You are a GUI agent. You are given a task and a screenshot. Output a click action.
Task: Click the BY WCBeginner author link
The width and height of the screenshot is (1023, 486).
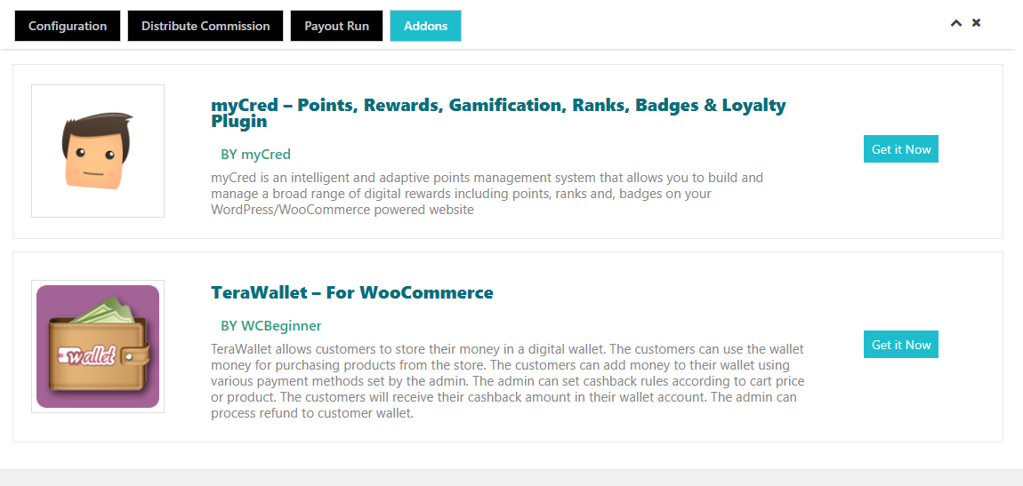[271, 326]
